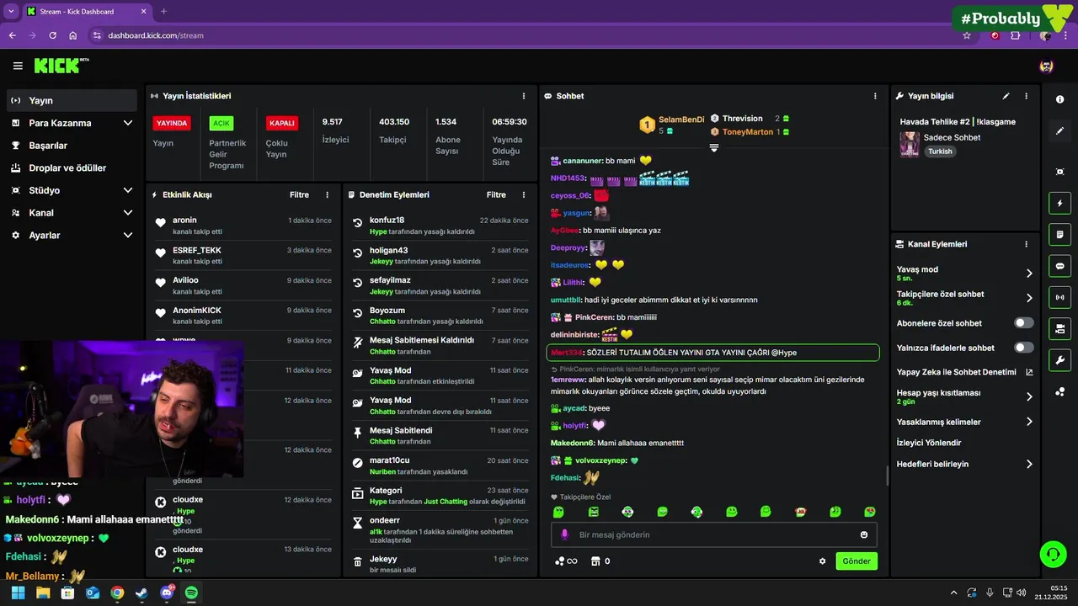Open a new browser tab
This screenshot has height=606, width=1078.
tap(163, 12)
